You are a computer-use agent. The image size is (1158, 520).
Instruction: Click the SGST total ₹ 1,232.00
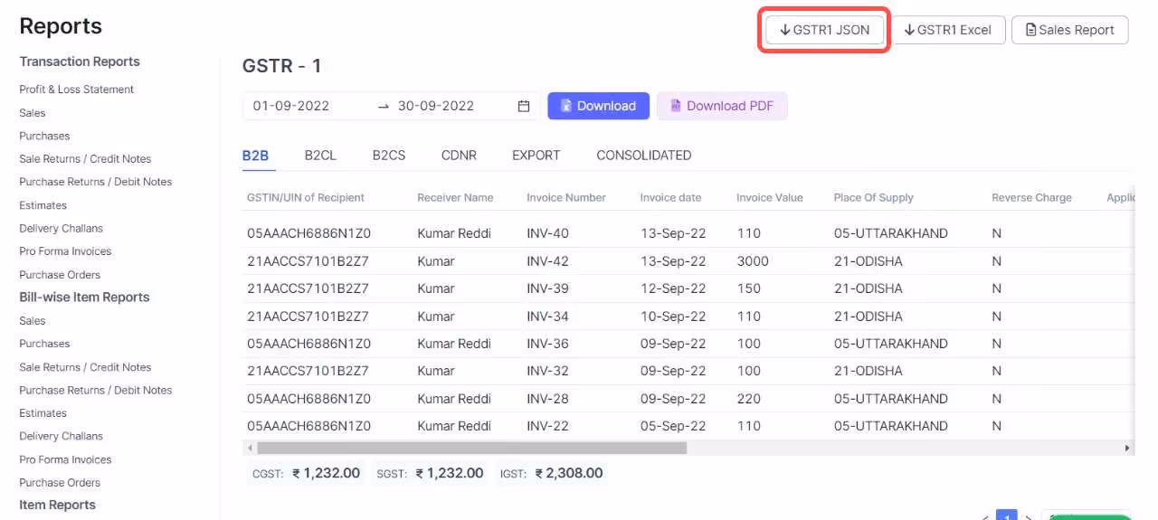tap(449, 473)
